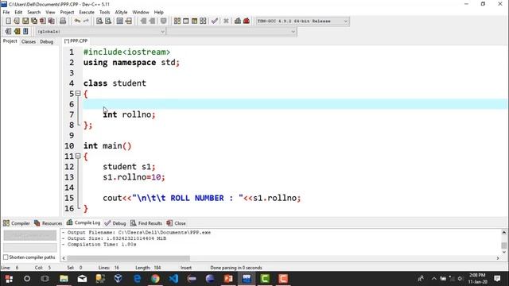The image size is (509, 286).
Task: Click the Redo arrow icon
Action: (x=86, y=21)
